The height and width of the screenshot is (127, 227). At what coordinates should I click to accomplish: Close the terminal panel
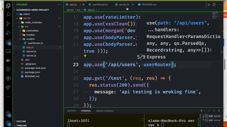pos(219,111)
